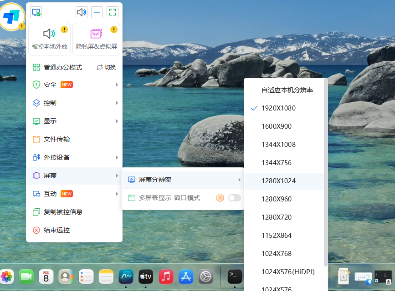Toggle 多屏幕显示-窗口模式 switch
Viewport: 395px width, 291px height.
click(235, 198)
